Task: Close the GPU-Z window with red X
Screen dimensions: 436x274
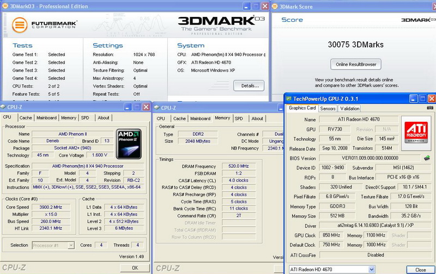Action: 432,99
